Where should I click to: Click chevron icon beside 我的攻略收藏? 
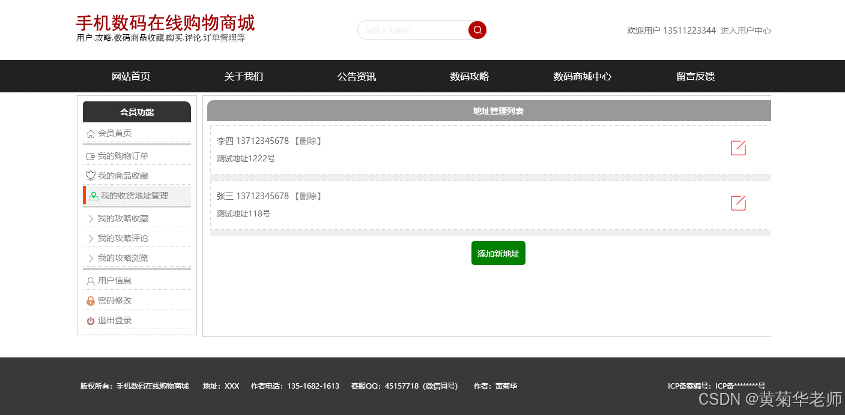tap(91, 219)
